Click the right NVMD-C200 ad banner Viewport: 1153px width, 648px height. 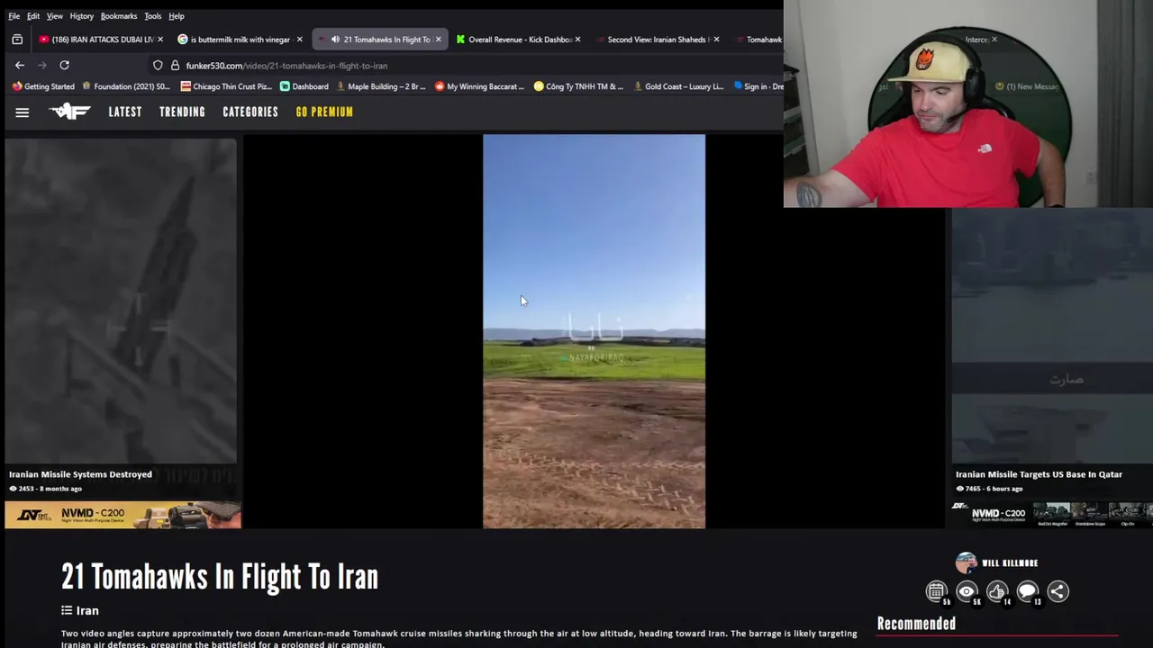point(1052,515)
